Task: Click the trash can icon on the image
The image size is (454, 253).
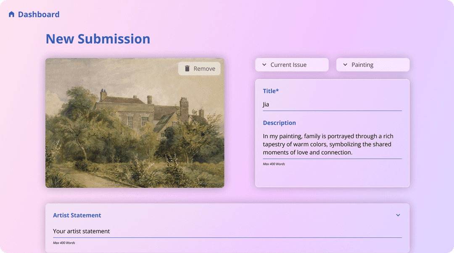Action: 187,69
